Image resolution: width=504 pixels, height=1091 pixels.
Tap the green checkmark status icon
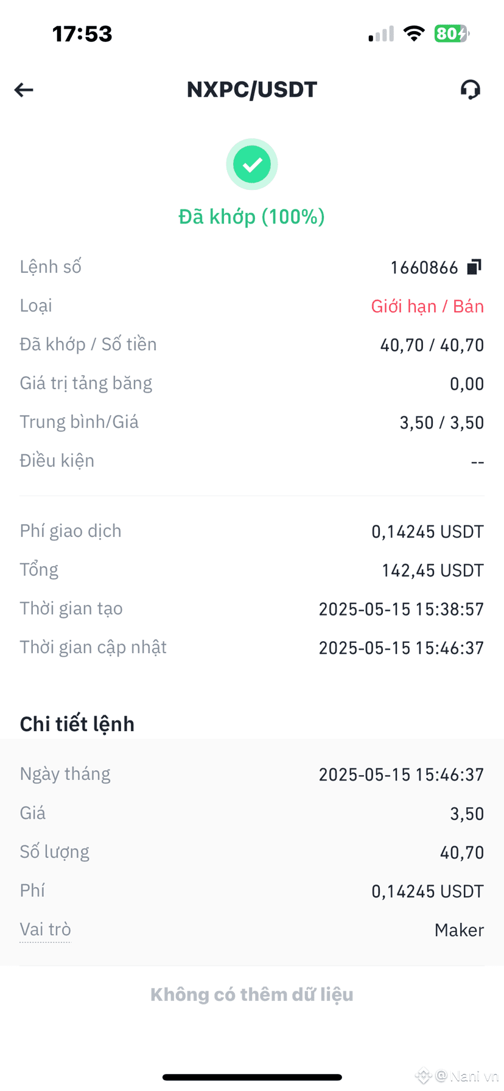(252, 164)
